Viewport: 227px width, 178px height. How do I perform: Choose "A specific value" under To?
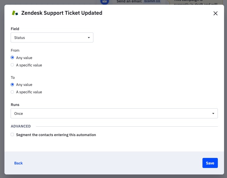[12, 92]
